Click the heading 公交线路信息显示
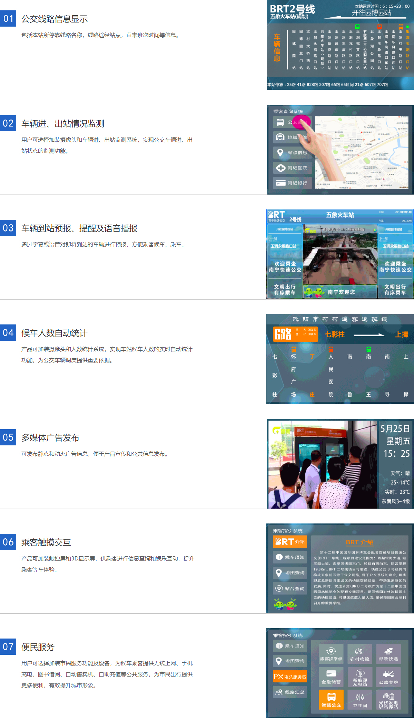The height and width of the screenshot is (718, 414). point(55,19)
